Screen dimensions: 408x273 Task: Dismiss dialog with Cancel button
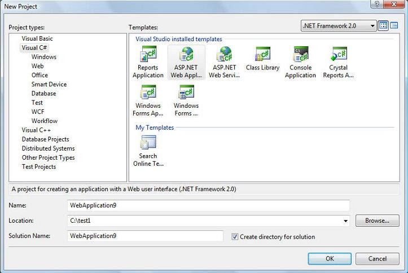click(378, 259)
